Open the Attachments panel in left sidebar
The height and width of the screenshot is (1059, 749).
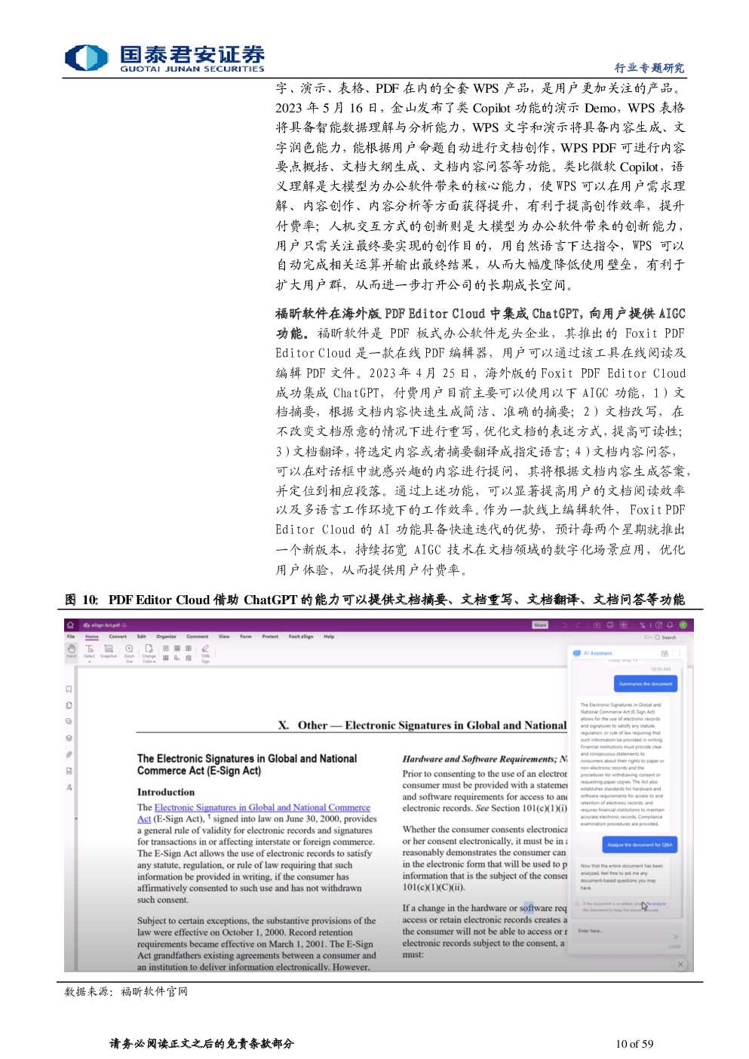tap(69, 754)
